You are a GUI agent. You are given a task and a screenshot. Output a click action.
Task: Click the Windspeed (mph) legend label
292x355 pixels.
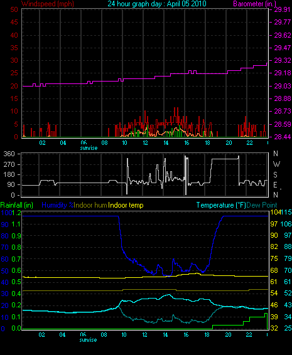coord(48,4)
